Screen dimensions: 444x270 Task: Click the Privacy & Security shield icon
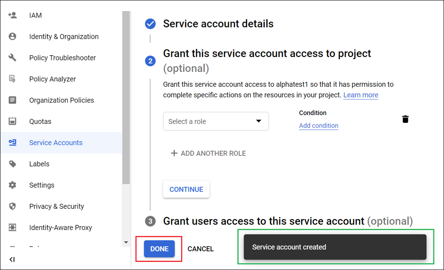click(12, 207)
